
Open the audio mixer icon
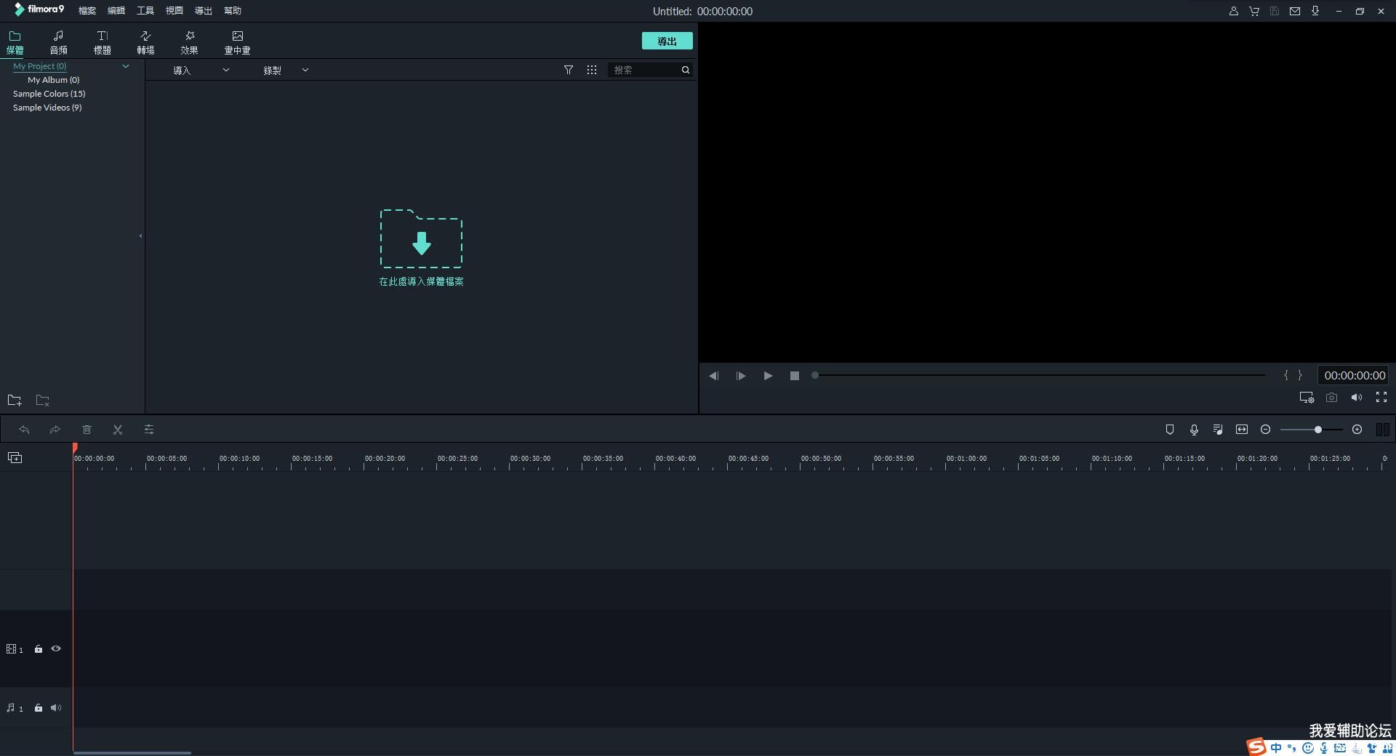point(1218,430)
